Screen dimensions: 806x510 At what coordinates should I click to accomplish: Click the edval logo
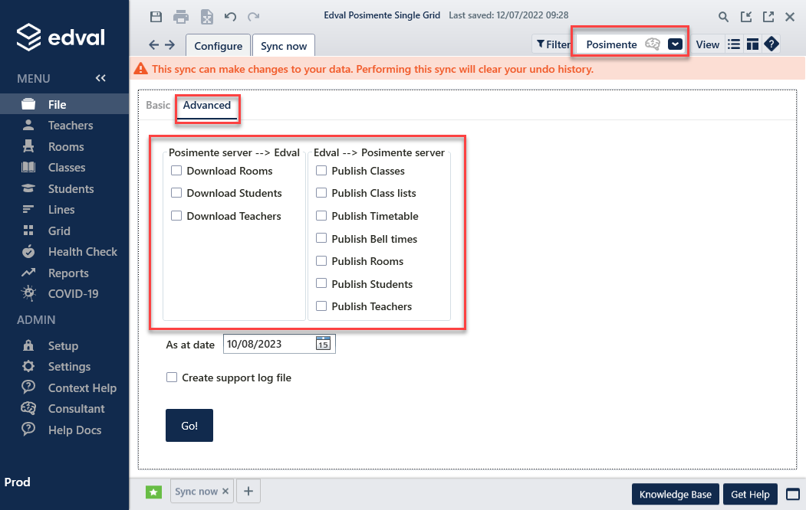point(61,37)
